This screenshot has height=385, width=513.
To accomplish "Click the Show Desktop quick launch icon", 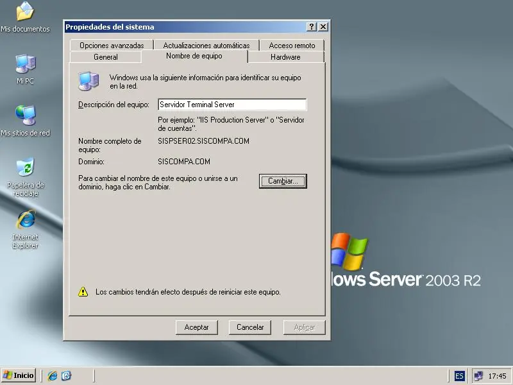I will (x=67, y=375).
